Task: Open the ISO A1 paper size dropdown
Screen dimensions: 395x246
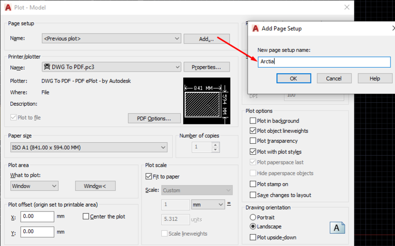Action: tap(89, 147)
